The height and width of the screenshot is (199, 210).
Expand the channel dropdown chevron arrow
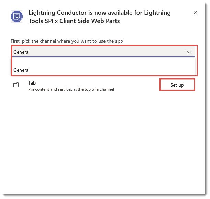[x=189, y=52]
